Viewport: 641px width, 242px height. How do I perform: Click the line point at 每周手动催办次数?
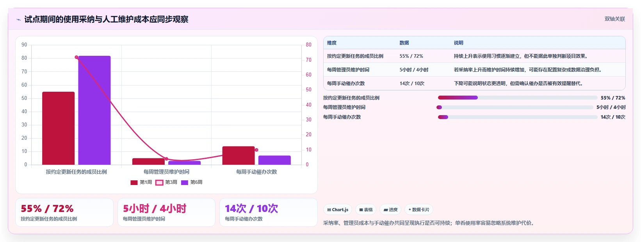click(x=256, y=150)
